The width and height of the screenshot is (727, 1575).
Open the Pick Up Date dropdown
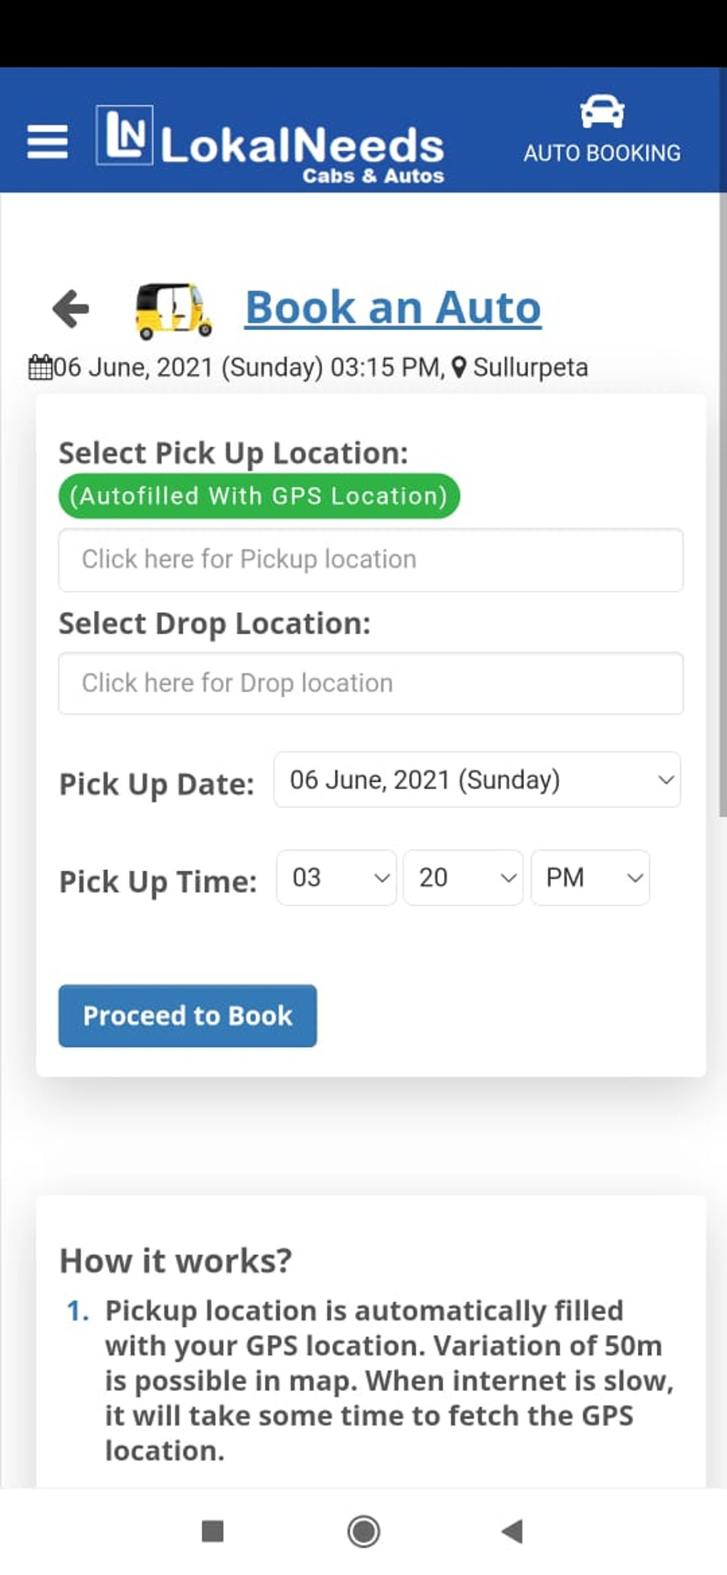click(477, 780)
